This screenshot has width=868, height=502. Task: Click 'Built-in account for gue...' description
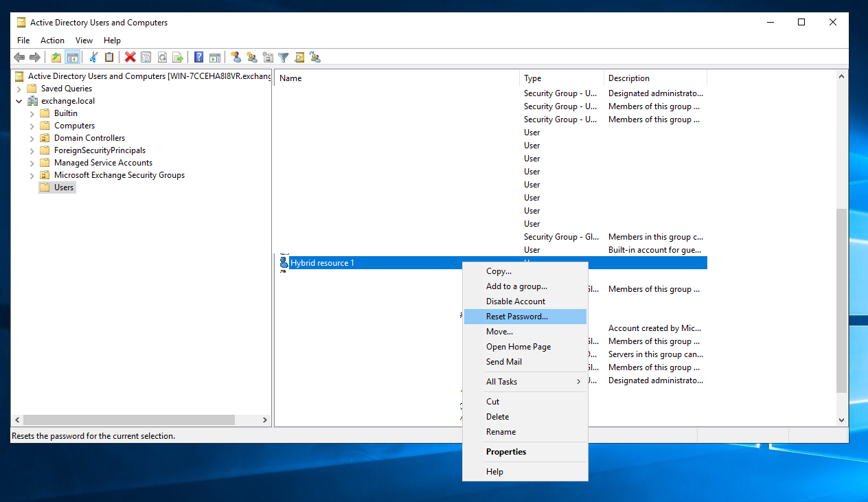point(655,250)
